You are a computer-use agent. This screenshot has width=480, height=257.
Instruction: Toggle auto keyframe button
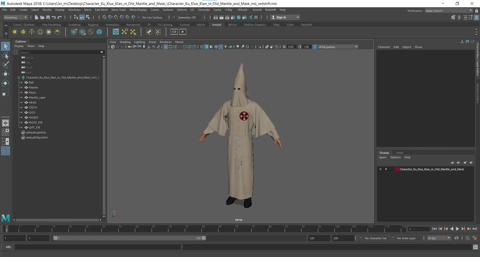point(467,238)
